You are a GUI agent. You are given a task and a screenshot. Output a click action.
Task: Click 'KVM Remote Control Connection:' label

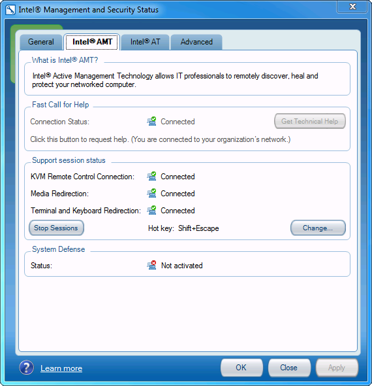[82, 177]
